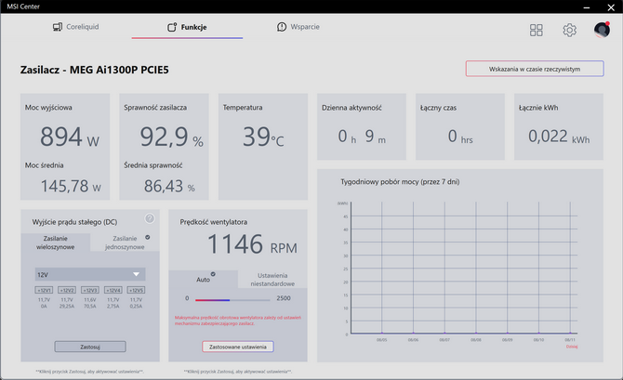This screenshot has height=380, width=623.
Task: Click the Coreliquid monitor icon
Action: click(58, 27)
